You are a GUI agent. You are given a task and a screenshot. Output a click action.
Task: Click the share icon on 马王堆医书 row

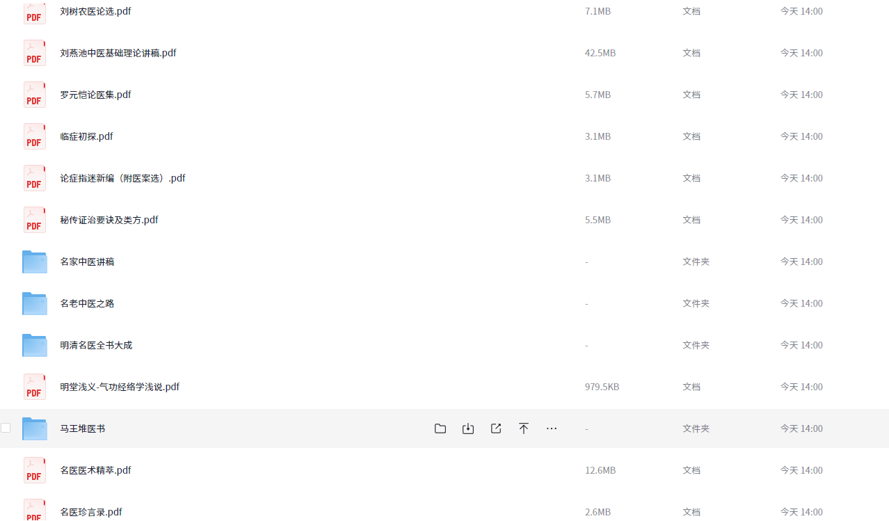[496, 428]
